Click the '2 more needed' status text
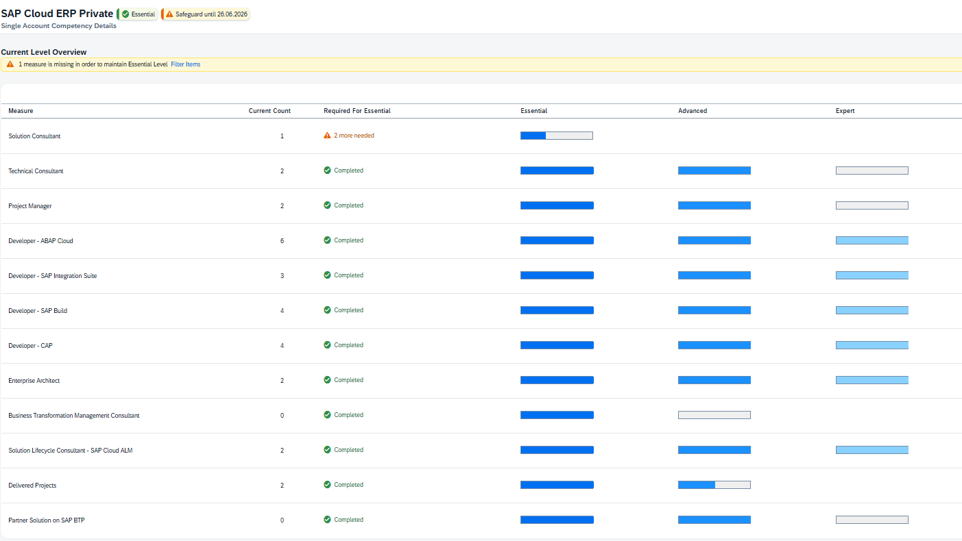962x541 pixels. (354, 136)
